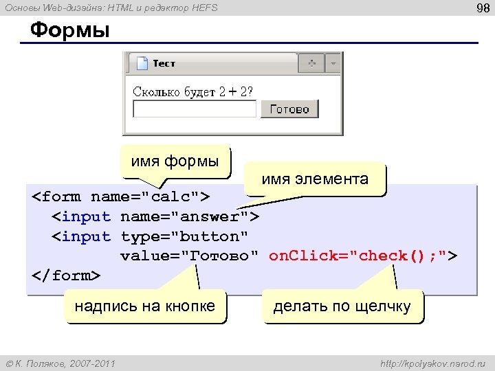Screen dimensions: 495x371
Task: Click the header 'Основы Web-дизайна' text
Action: point(54,8)
